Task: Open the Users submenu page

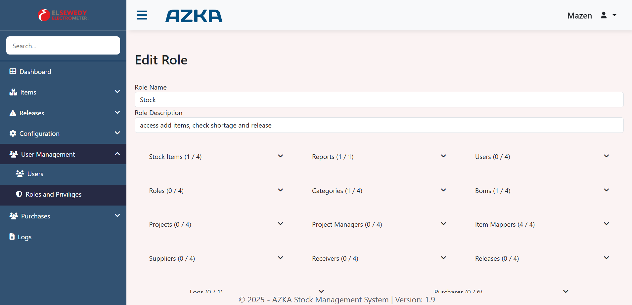Action: point(35,174)
